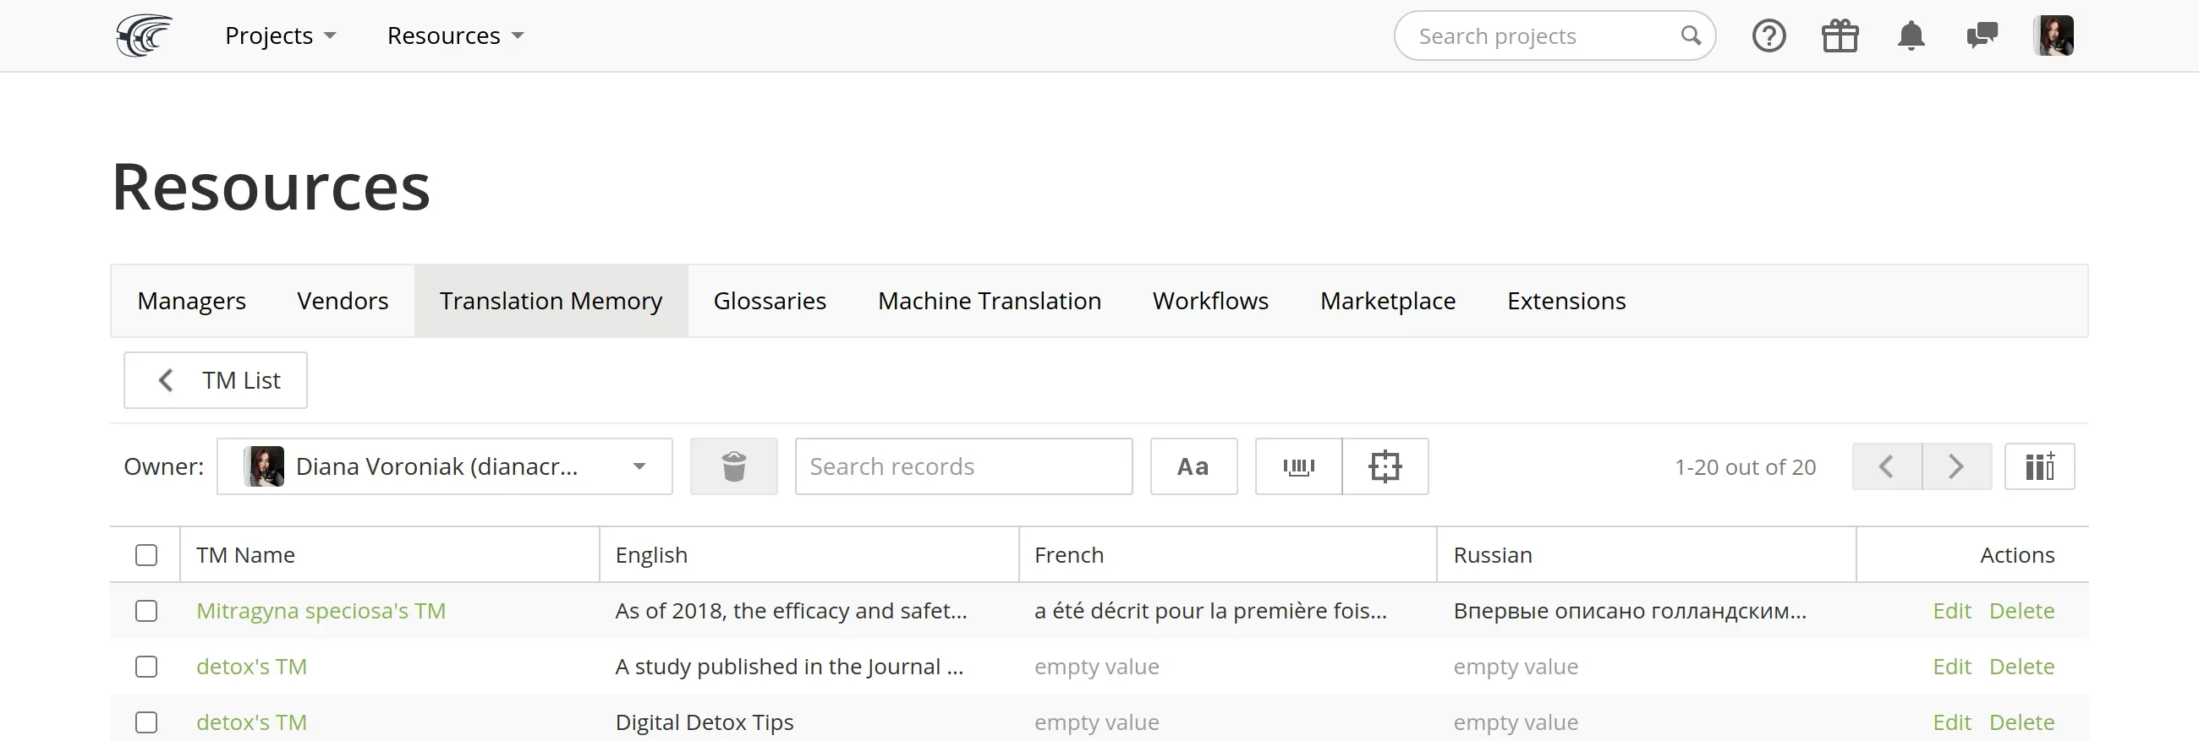Viewport: 2199px width, 741px height.
Task: Open detox's TM link in 'A study published' row
Action: [x=251, y=667]
